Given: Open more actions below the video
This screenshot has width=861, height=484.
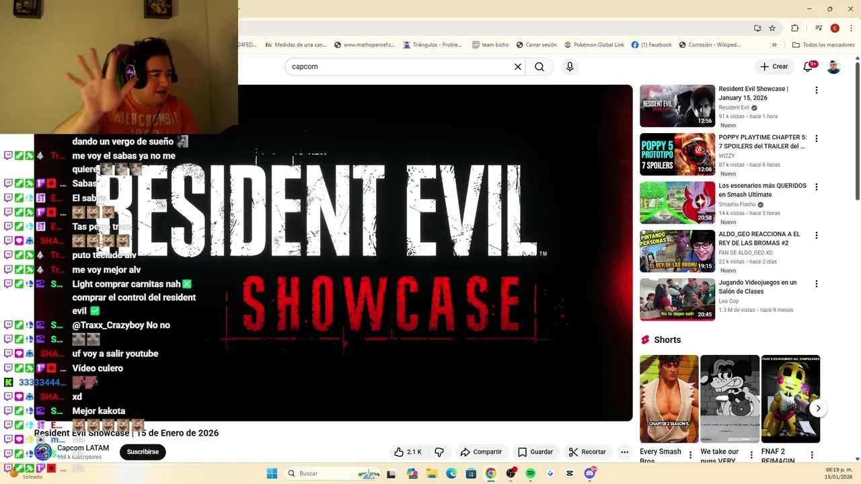Looking at the screenshot, I should tap(624, 452).
